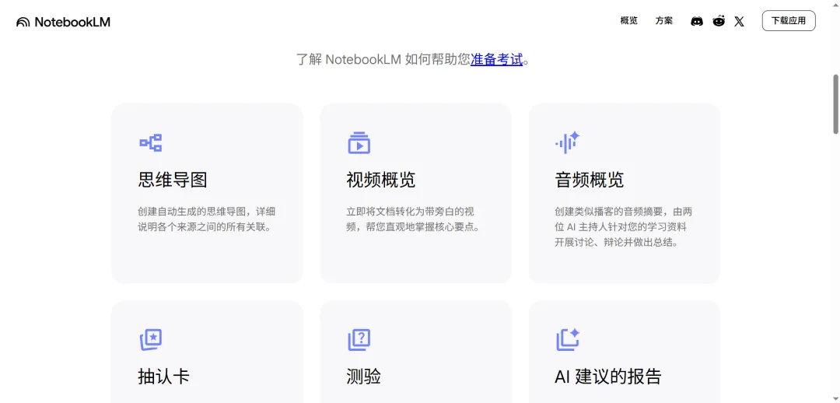Viewport: 840px width, 403px height.
Task: Open the Discord icon link
Action: [697, 22]
